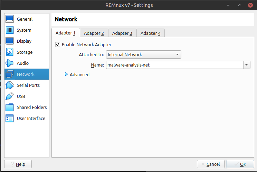The width and height of the screenshot is (257, 172).
Task: Open network Name dropdown arrow
Action: (247, 65)
